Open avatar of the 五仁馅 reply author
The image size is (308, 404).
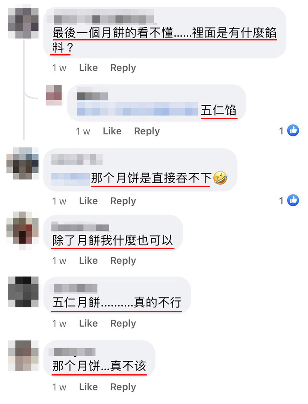(54, 95)
